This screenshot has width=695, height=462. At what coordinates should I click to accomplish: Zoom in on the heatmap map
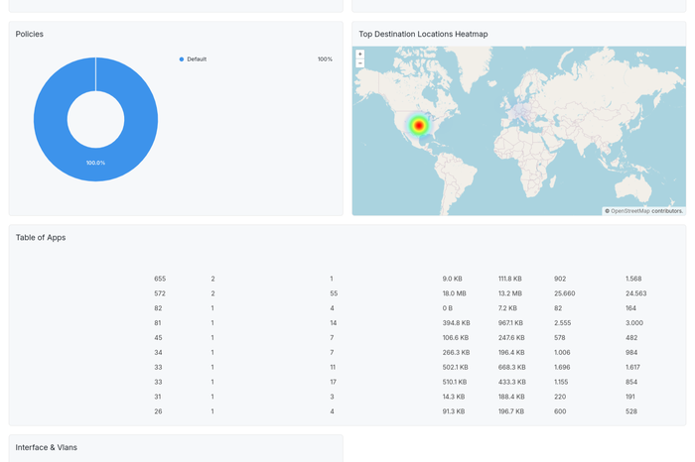[360, 55]
